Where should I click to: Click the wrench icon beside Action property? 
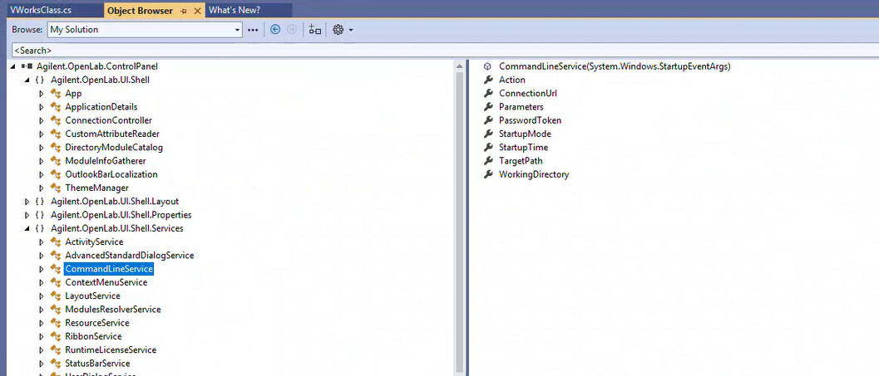[487, 80]
